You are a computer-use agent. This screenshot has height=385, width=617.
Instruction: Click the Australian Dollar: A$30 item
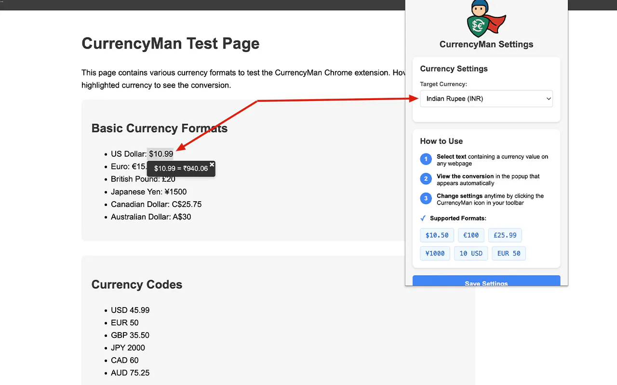(x=151, y=217)
